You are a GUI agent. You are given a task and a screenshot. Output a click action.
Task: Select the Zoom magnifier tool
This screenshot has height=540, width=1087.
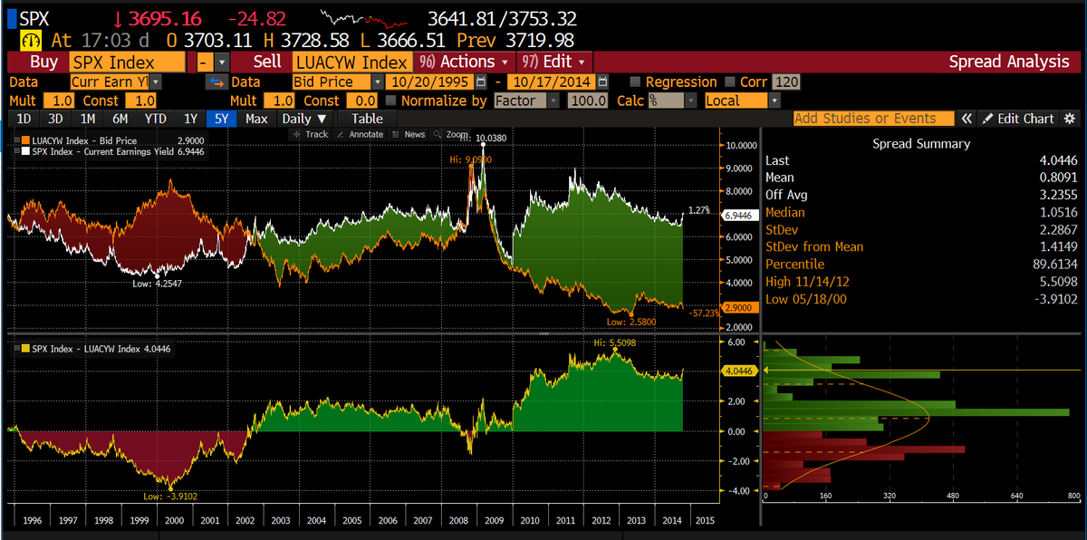point(451,134)
